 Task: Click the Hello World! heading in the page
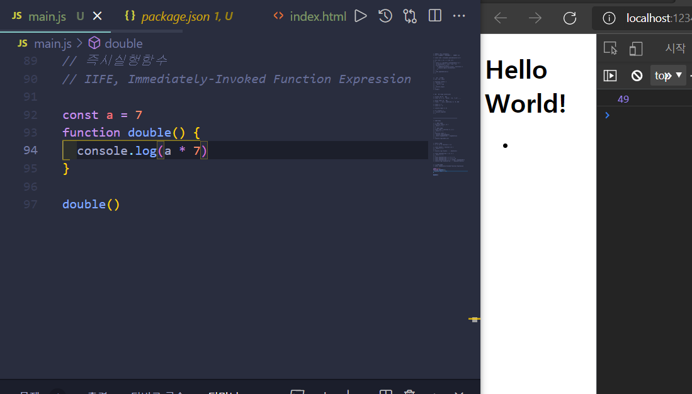[525, 86]
